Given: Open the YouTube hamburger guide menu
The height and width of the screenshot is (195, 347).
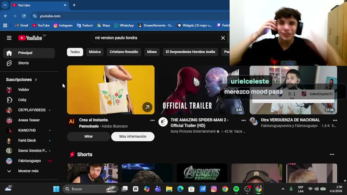Looking at the screenshot, I should pyautogui.click(x=9, y=38).
